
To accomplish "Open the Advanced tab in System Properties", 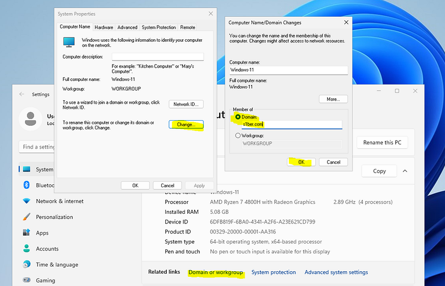I will pyautogui.click(x=127, y=27).
